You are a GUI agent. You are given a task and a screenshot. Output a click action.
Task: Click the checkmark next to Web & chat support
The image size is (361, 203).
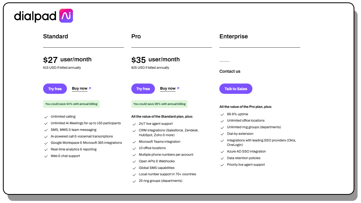[x=46, y=156]
